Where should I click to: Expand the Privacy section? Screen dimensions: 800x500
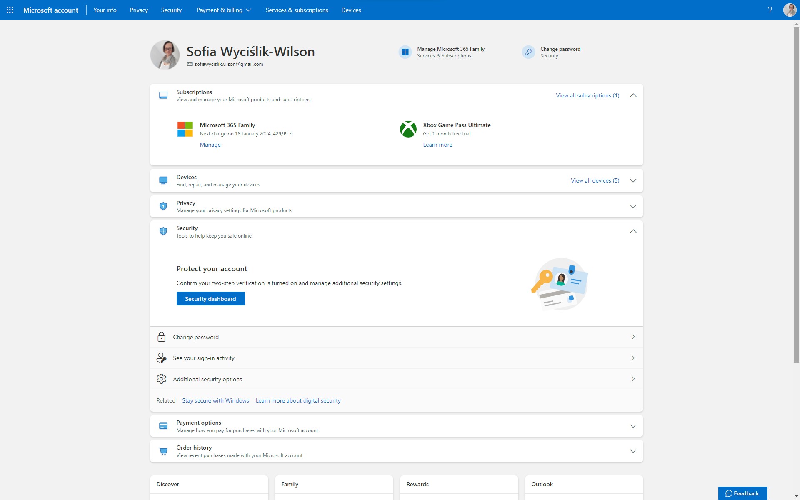633,206
